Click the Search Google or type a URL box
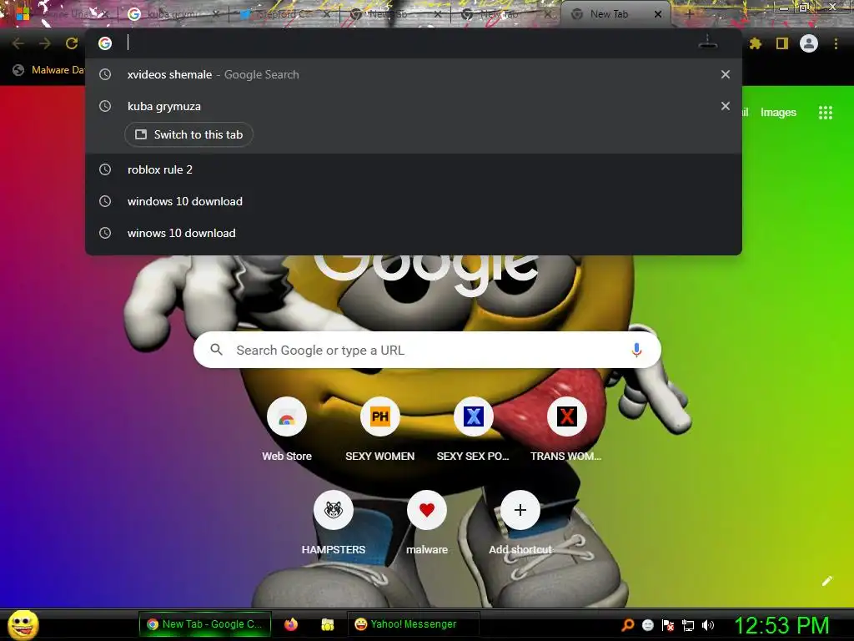 pos(427,350)
